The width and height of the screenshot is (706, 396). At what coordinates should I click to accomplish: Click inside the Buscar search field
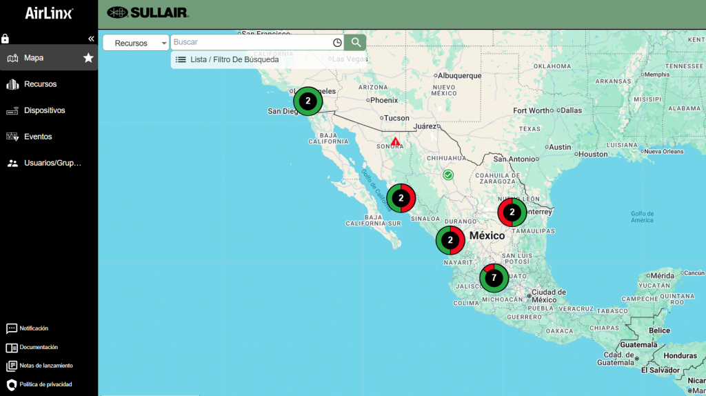[x=251, y=43]
